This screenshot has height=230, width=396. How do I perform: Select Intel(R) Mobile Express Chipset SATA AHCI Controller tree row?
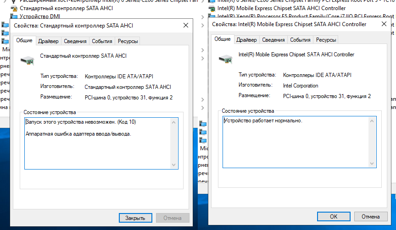[281, 8]
